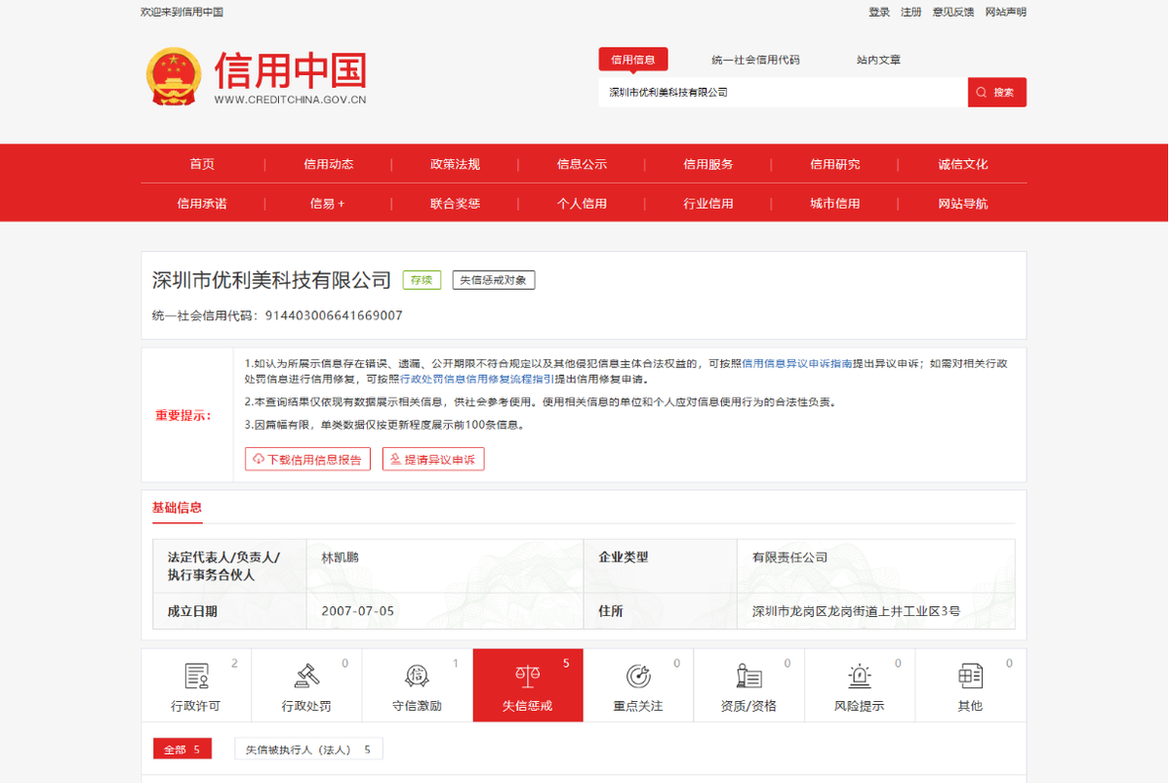The image size is (1171, 783).
Task: Select the 全部 filter showing 5 records
Action: (x=182, y=748)
